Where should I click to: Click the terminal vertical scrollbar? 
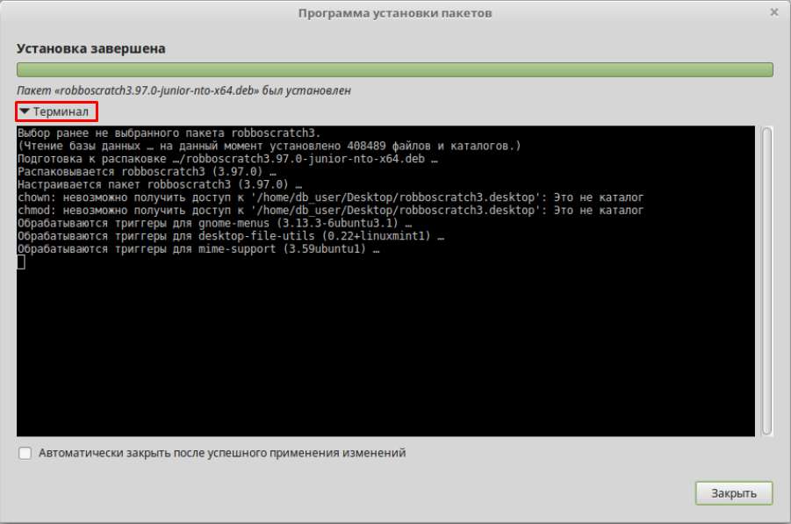(x=766, y=281)
